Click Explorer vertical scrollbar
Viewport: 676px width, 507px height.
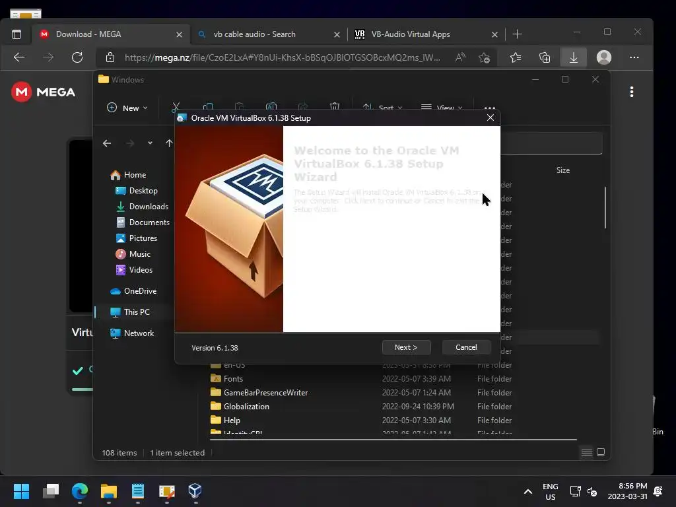point(605,207)
